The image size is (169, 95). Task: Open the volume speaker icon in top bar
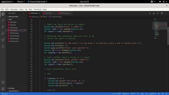click(x=160, y=2)
